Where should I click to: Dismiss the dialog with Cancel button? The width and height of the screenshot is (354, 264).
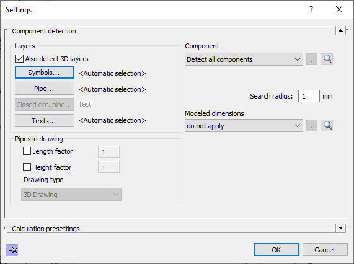tap(325, 250)
